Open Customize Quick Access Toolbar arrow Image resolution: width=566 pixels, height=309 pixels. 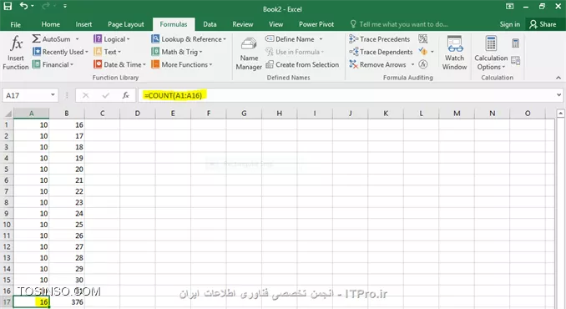tap(65, 6)
